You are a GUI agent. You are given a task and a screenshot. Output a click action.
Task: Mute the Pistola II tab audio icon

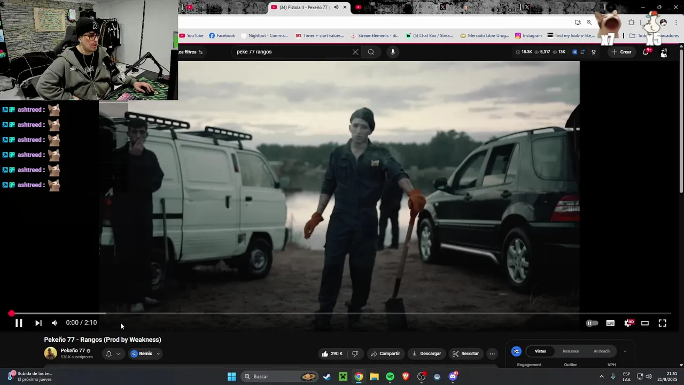(x=336, y=7)
